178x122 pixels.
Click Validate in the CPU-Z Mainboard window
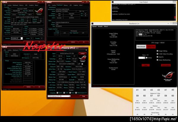[x=73, y=42]
